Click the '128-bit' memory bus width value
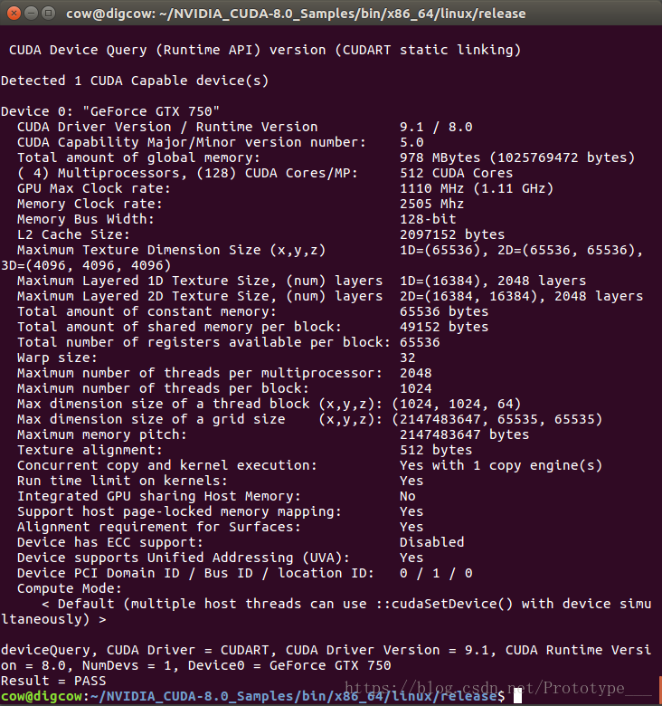This screenshot has width=662, height=706. (428, 219)
